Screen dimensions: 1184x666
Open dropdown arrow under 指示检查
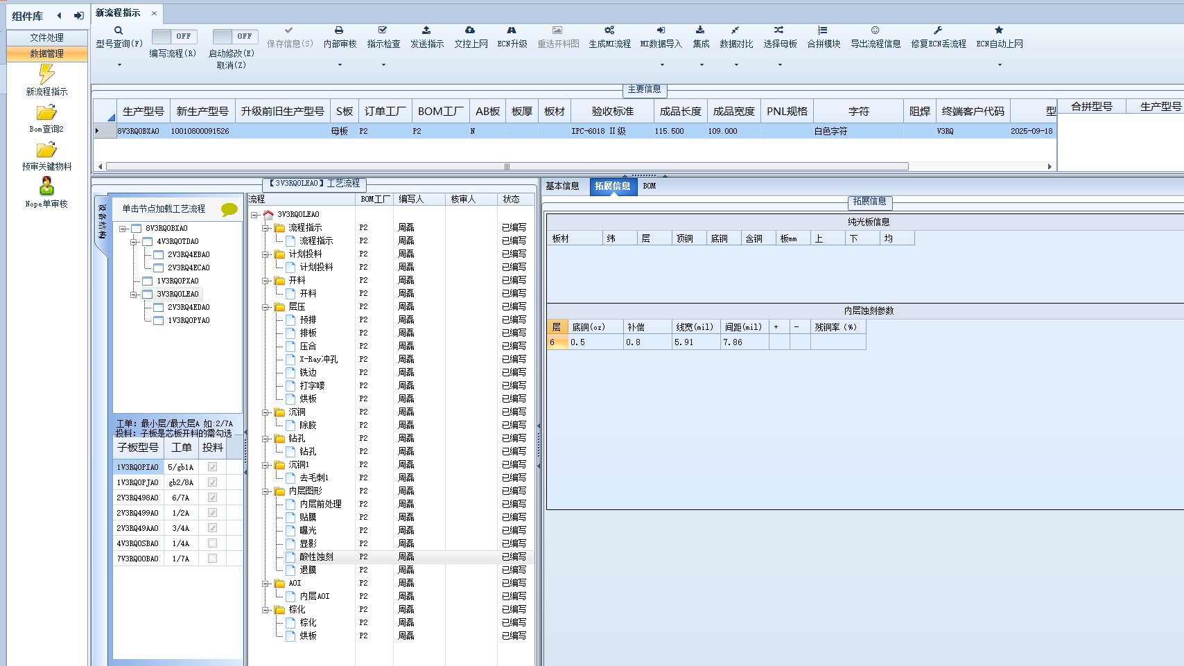(x=383, y=65)
